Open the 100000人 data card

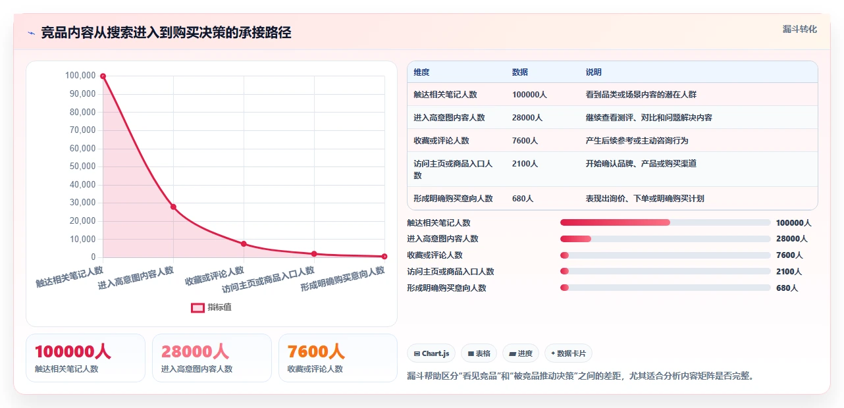pos(86,358)
